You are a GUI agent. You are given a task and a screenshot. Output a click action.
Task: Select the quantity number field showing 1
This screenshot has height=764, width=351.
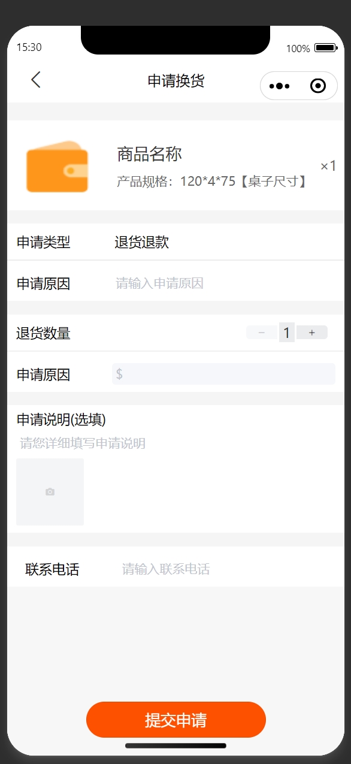coord(287,333)
